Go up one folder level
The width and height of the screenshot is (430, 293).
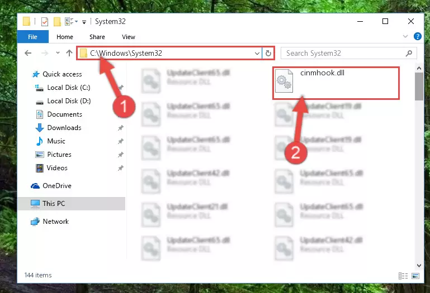pos(69,53)
